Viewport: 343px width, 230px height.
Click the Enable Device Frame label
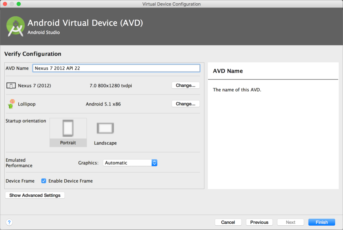(70, 181)
